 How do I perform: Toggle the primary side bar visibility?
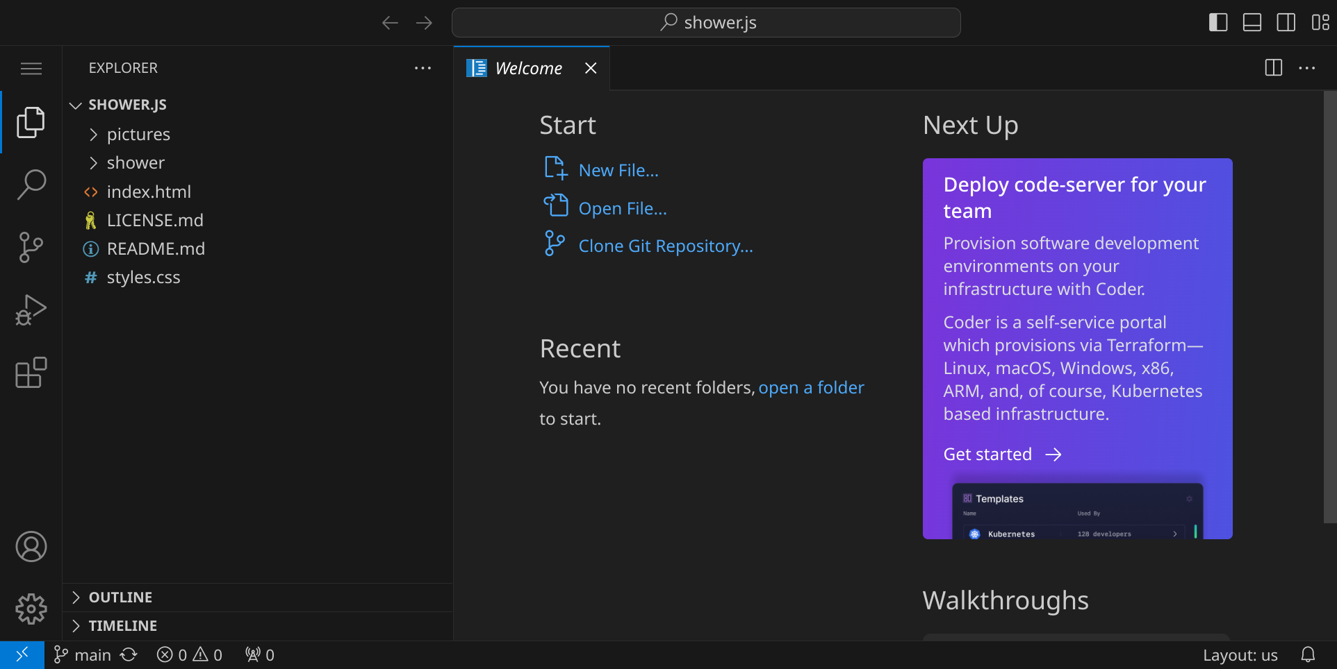(x=1218, y=22)
